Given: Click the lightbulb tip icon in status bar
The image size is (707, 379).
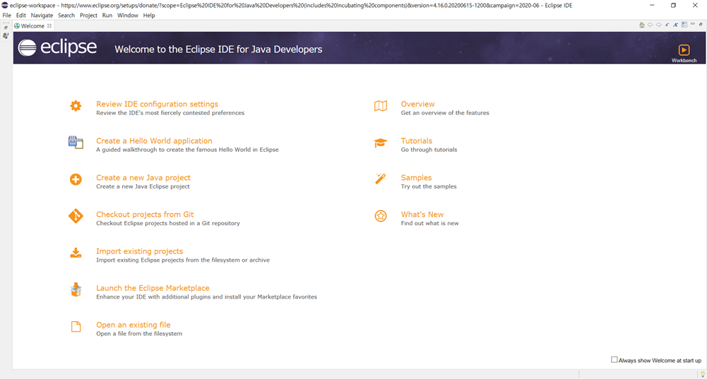Looking at the screenshot, I should coord(703,374).
